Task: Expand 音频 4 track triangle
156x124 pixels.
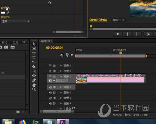Action: [x=61, y=103]
